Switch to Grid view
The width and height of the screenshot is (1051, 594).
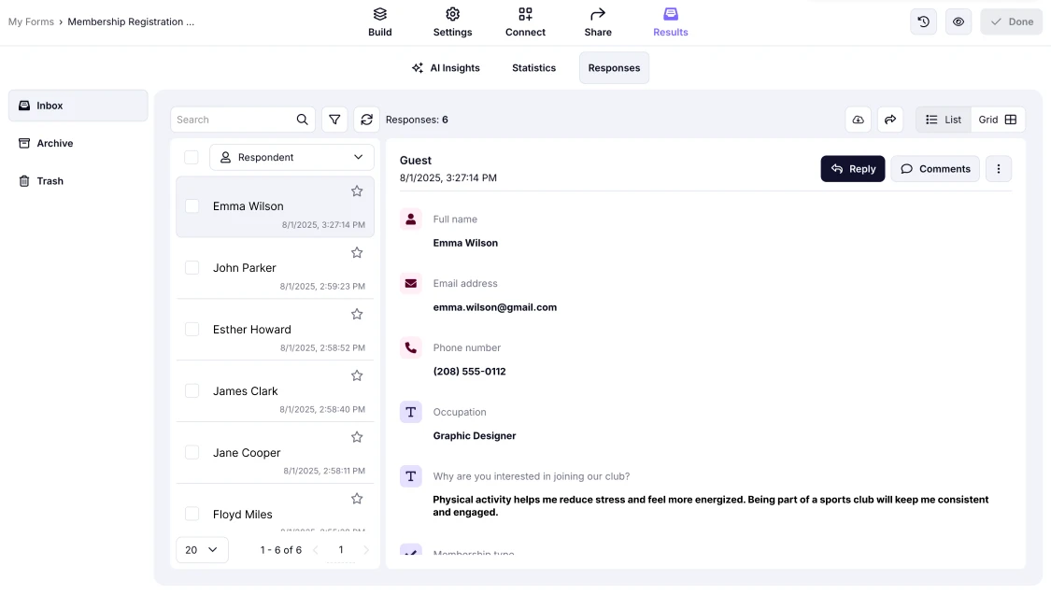point(996,120)
